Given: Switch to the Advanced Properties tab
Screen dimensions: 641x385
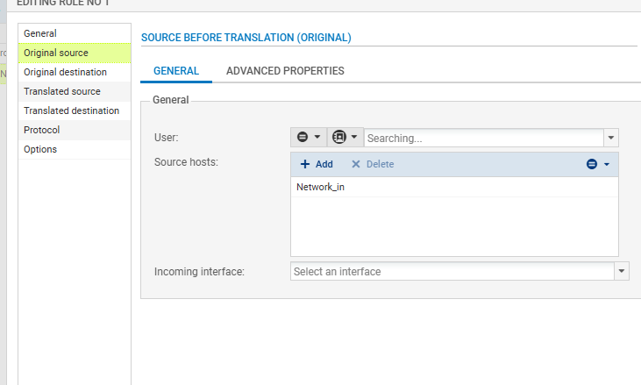Looking at the screenshot, I should [x=285, y=71].
